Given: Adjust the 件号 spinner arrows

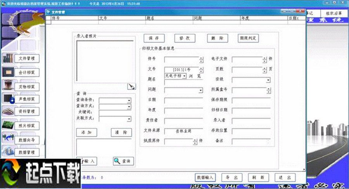Looking at the screenshot, I should tap(201, 59).
